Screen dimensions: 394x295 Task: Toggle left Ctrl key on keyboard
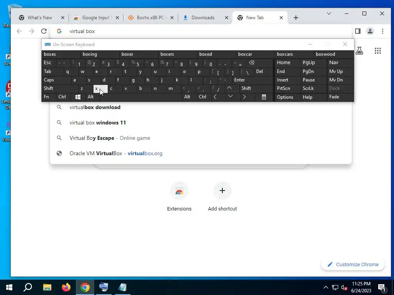pyautogui.click(x=63, y=97)
